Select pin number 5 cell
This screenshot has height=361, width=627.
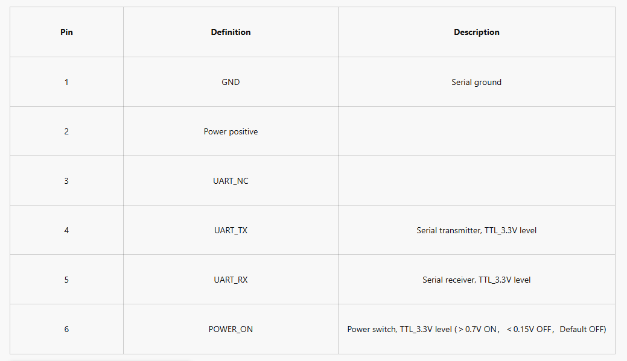pos(66,280)
